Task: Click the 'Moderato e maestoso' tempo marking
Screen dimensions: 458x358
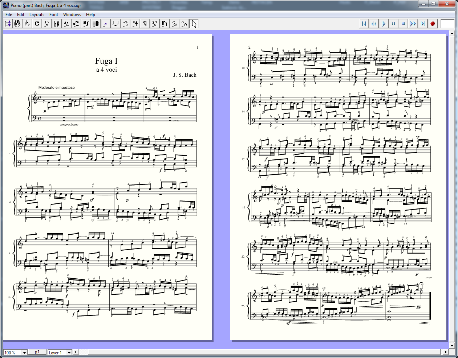Action: click(57, 88)
